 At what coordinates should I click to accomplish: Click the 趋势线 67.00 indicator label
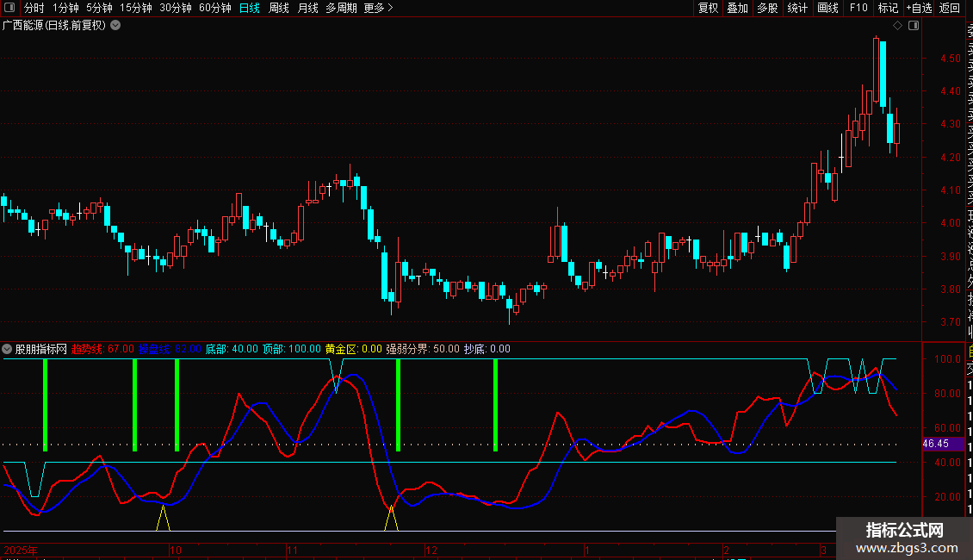click(102, 349)
